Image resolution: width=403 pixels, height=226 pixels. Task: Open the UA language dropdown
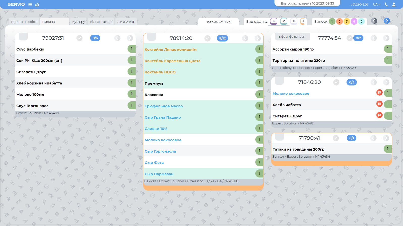tap(377, 5)
